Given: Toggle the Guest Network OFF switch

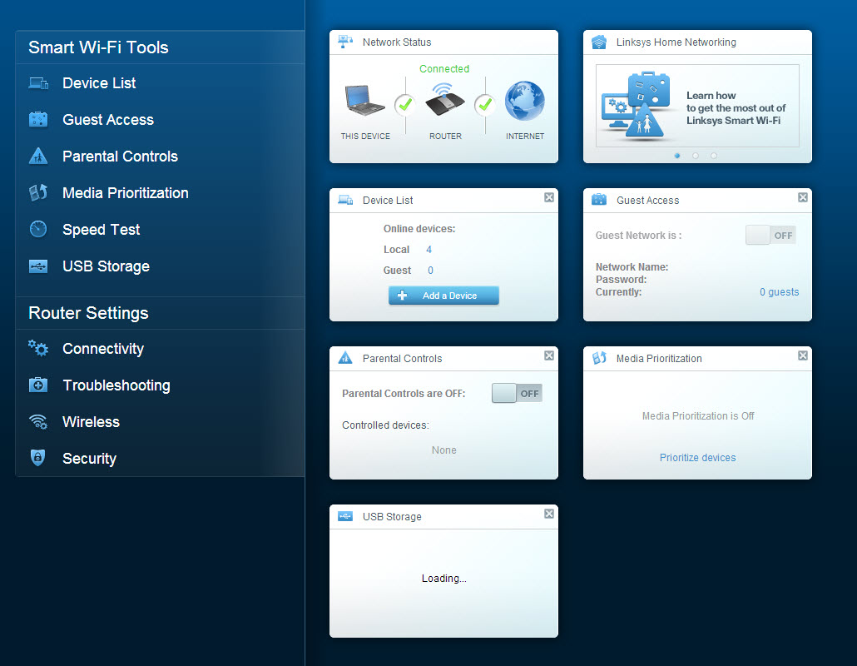Looking at the screenshot, I should coord(770,235).
